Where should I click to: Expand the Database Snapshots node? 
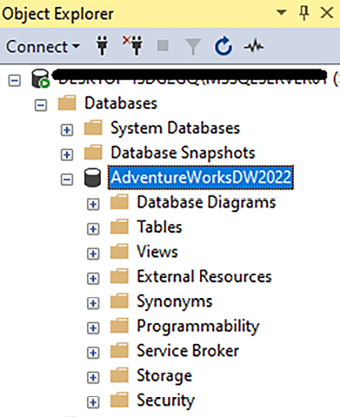click(x=67, y=155)
